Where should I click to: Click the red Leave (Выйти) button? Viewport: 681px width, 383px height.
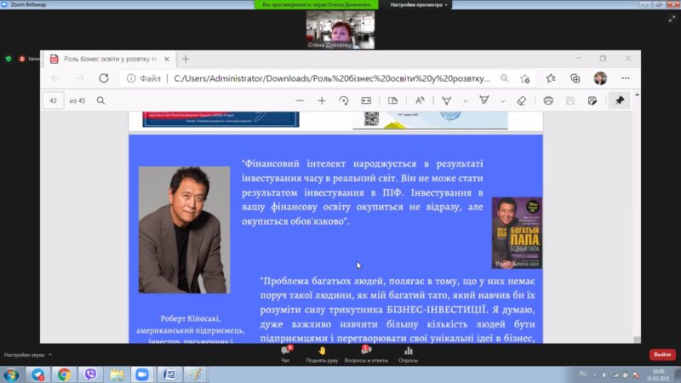pyautogui.click(x=661, y=354)
